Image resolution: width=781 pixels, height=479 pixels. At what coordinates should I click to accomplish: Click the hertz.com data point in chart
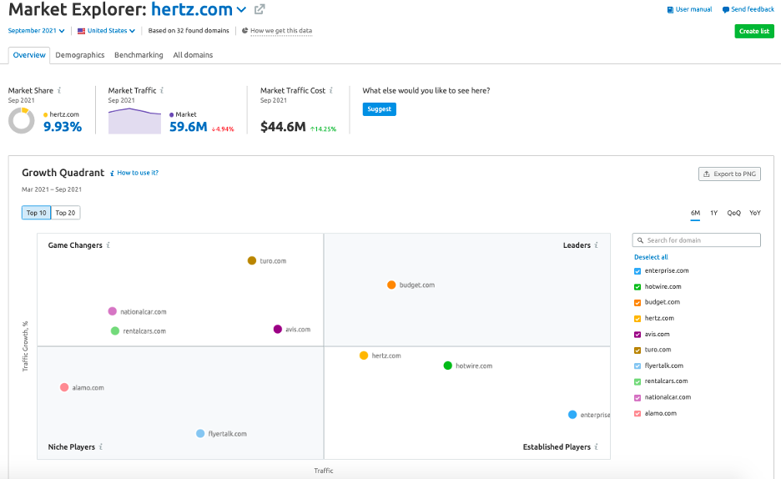pyautogui.click(x=364, y=355)
